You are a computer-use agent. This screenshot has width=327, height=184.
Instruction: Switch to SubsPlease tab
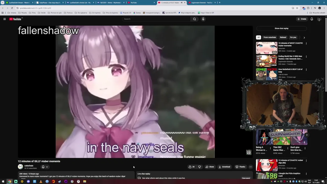point(50,3)
